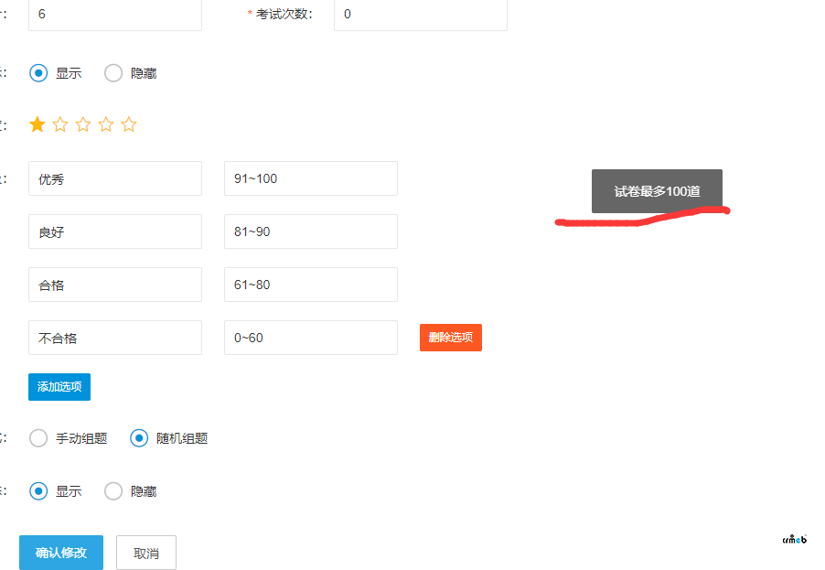Viewport: 825px width, 570px height.
Task: Select the upper 隐藏 radio button
Action: click(x=113, y=73)
